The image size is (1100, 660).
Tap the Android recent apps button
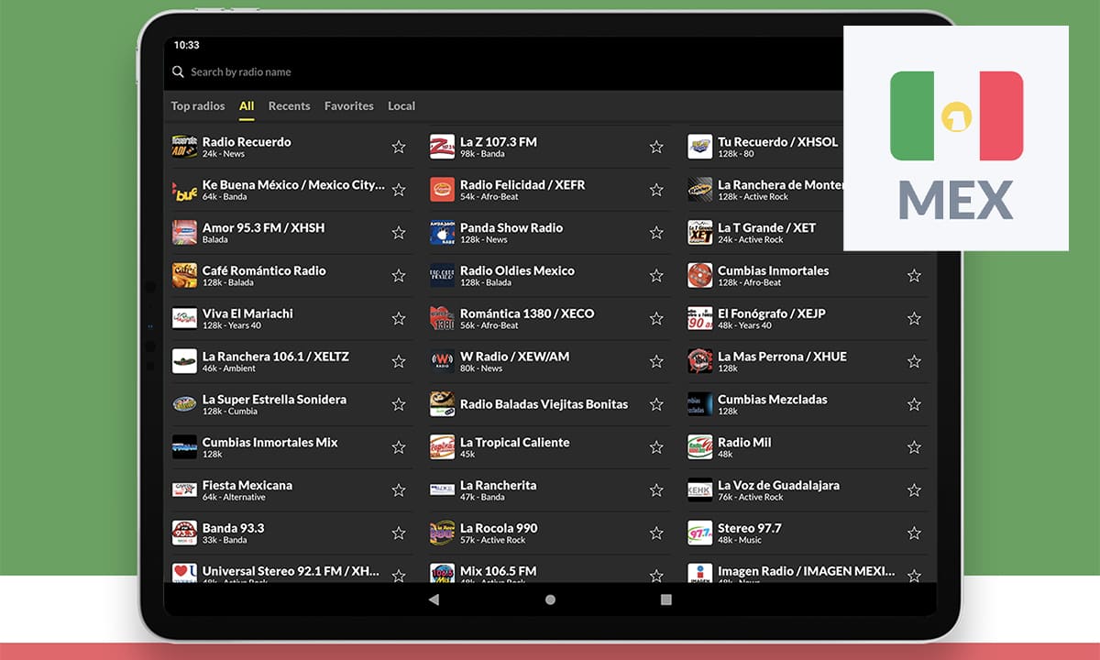[x=666, y=599]
